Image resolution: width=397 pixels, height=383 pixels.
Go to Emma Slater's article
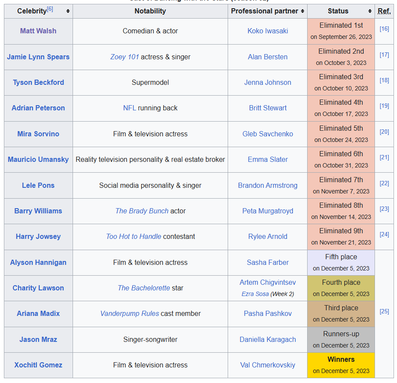pos(268,160)
